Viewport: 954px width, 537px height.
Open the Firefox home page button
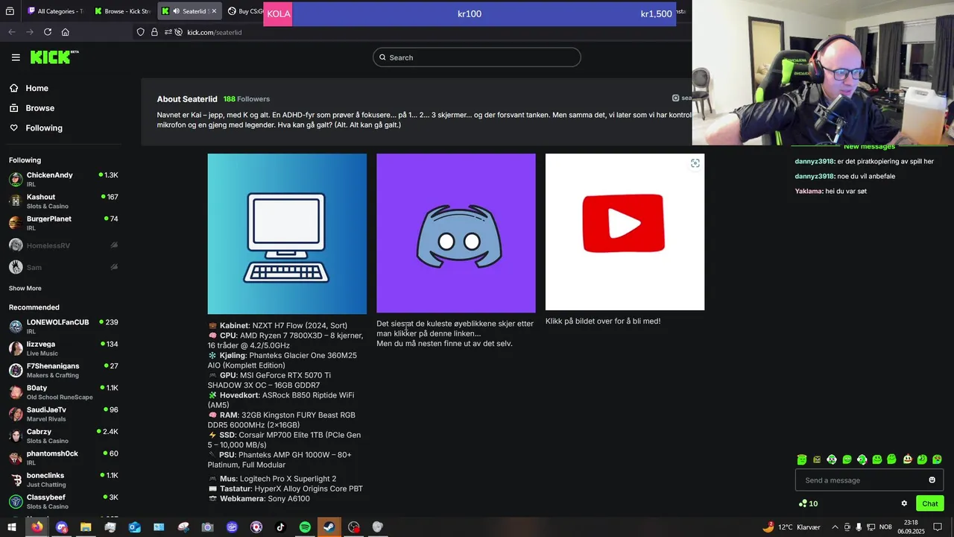pyautogui.click(x=66, y=32)
